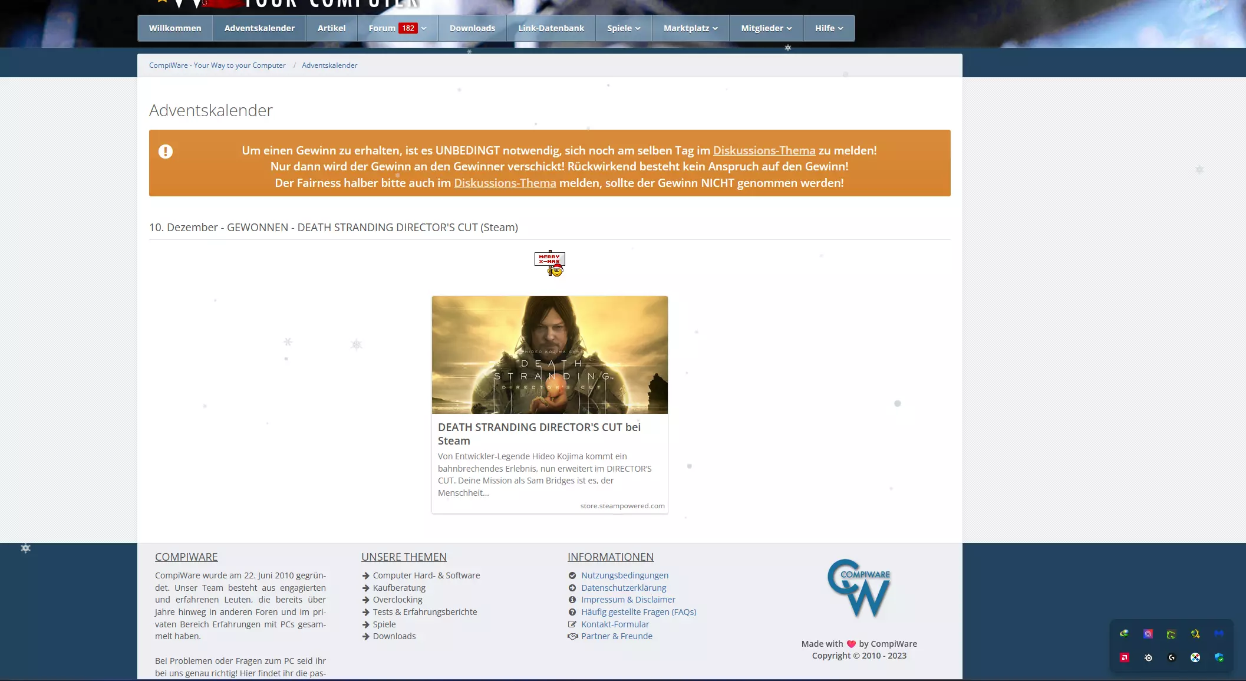Go to the Willkommen page
Viewport: 1246px width, 681px height.
click(175, 28)
